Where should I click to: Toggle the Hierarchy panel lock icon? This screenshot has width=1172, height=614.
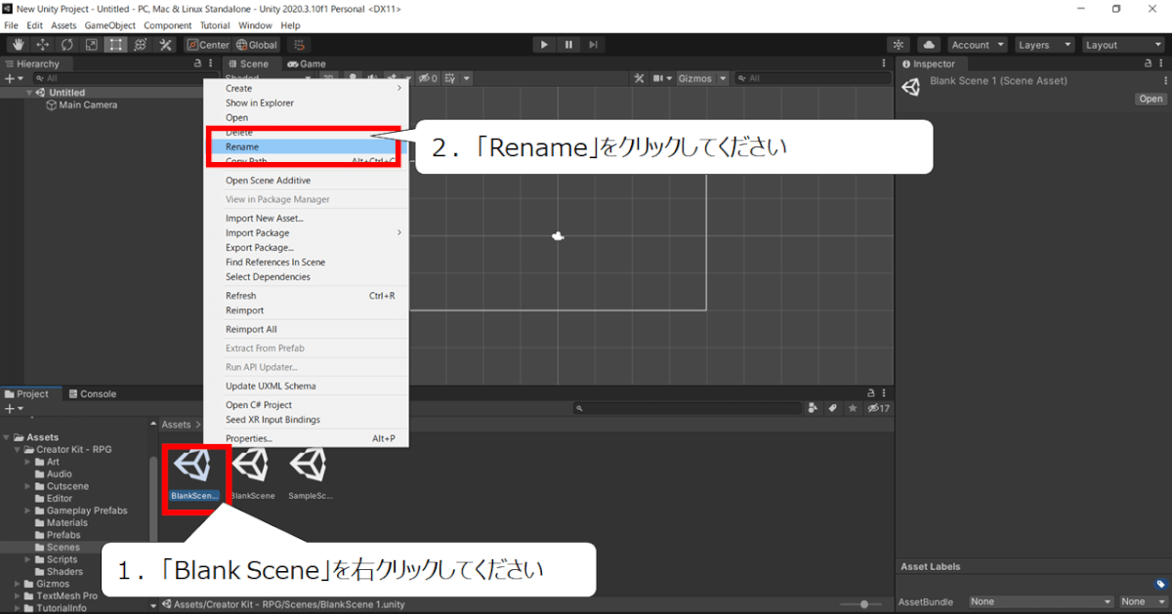(x=197, y=64)
